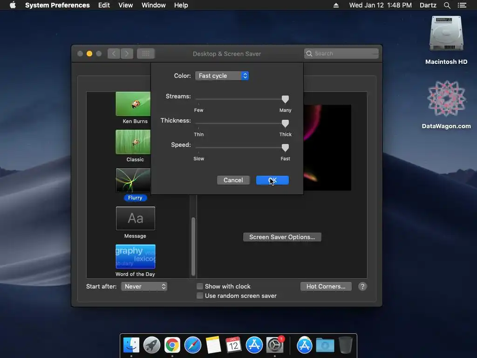Screen dimensions: 477x358
Task: Open the Help menu
Action: 181,5
